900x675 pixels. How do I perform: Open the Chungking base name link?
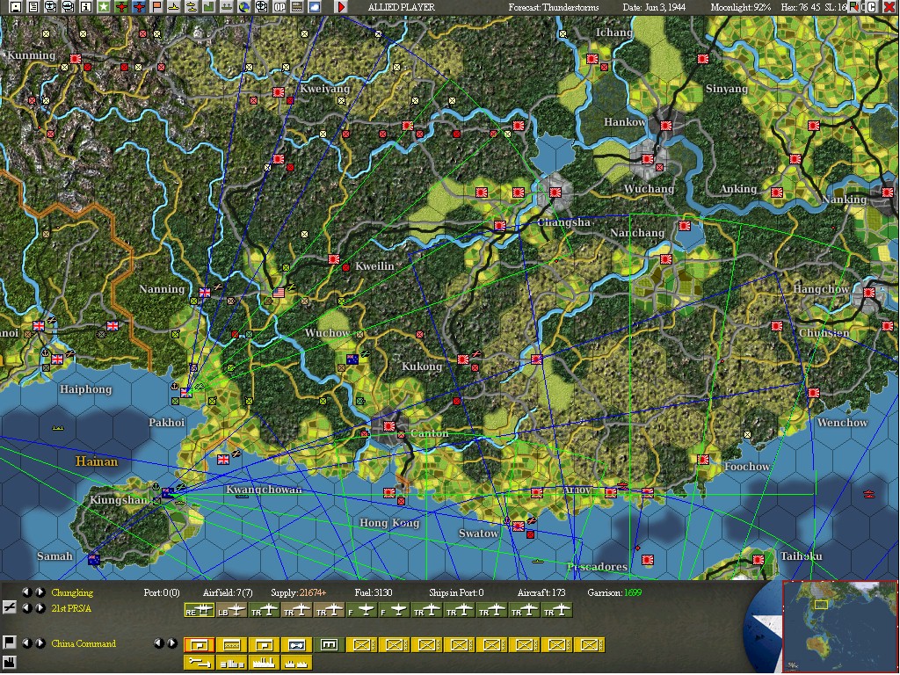coord(72,592)
